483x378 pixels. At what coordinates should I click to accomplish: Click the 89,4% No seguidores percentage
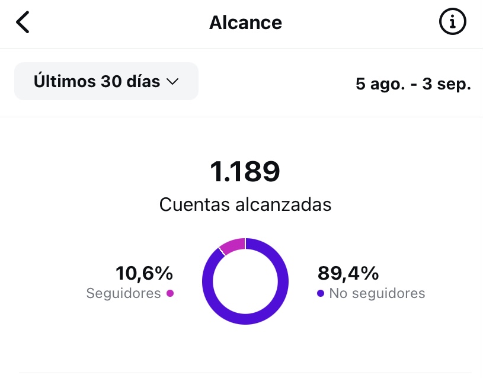(x=349, y=274)
